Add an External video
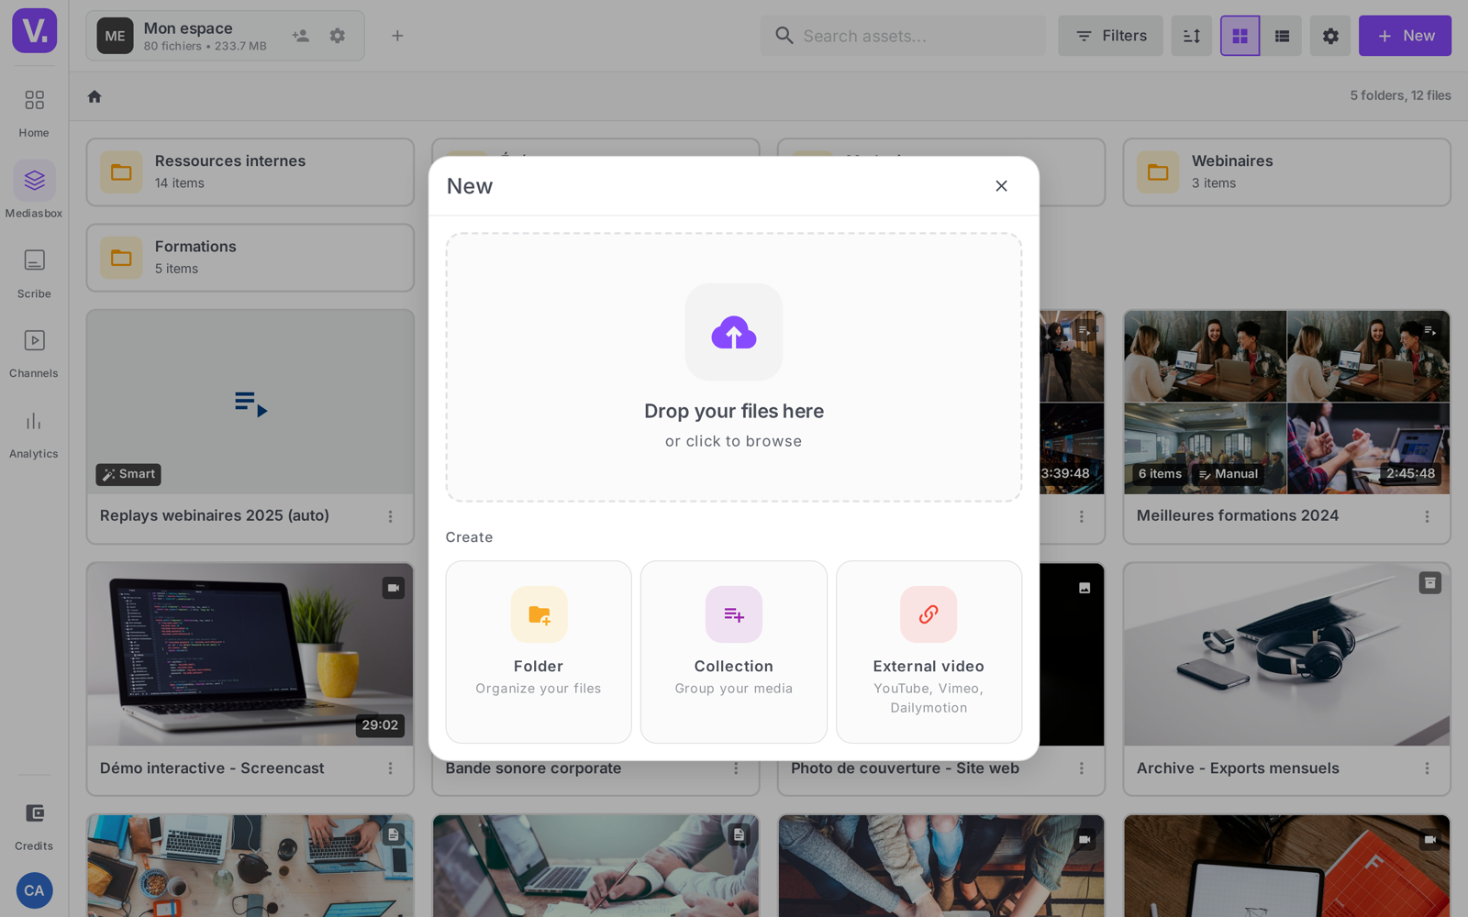The height and width of the screenshot is (917, 1468). pyautogui.click(x=929, y=652)
